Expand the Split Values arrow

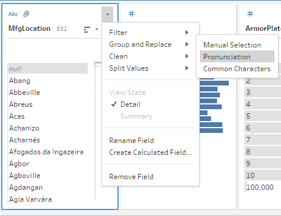coord(187,68)
